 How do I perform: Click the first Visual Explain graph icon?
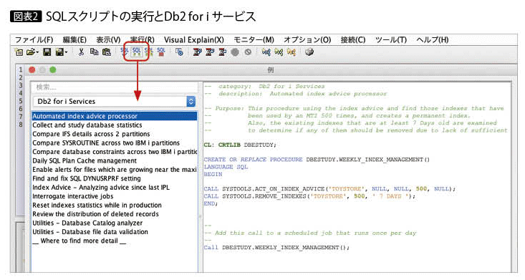[266, 52]
